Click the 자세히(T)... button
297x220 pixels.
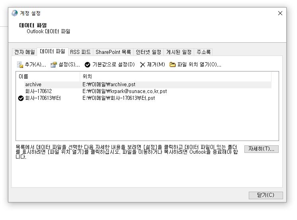262,149
